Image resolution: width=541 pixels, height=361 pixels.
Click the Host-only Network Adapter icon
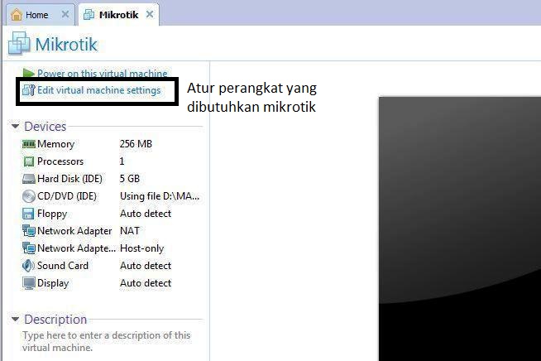click(29, 248)
